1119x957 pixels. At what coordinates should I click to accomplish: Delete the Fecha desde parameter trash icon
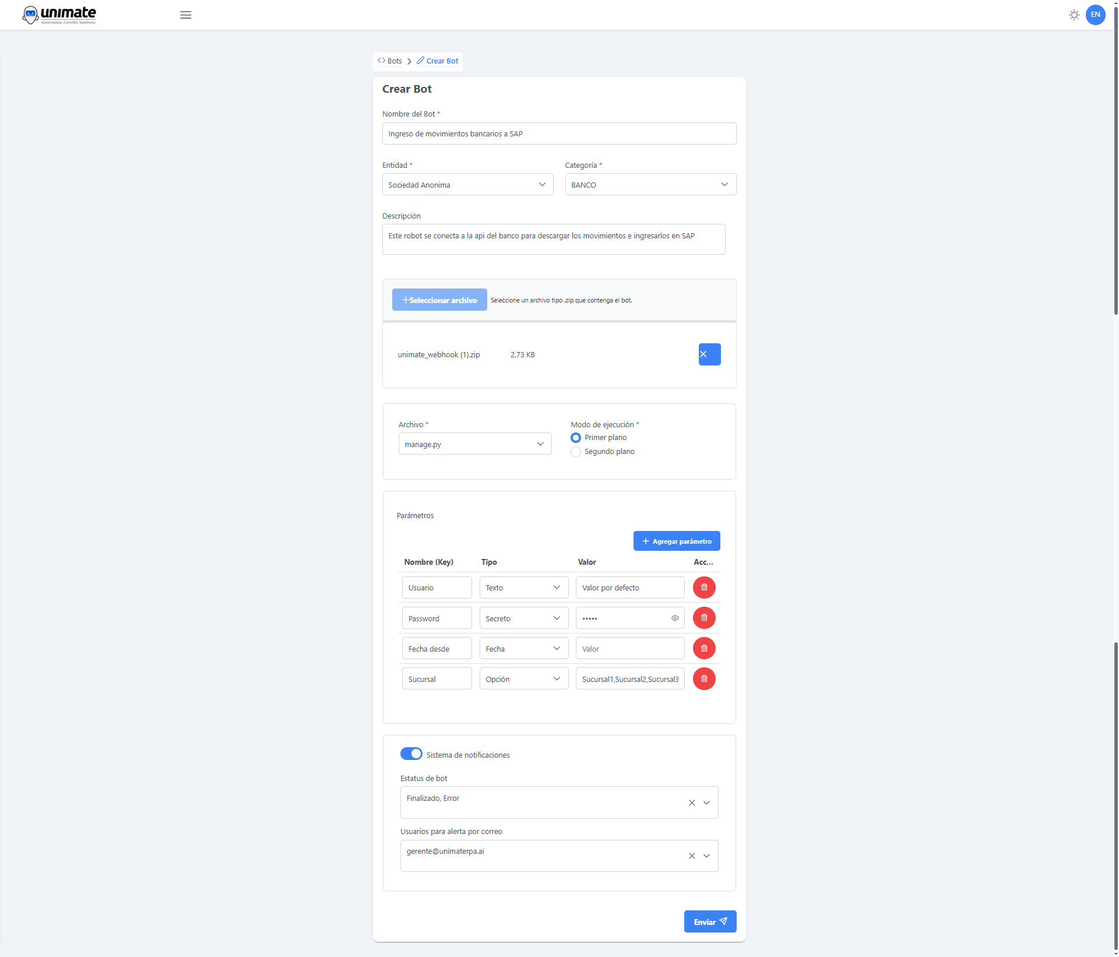(703, 648)
